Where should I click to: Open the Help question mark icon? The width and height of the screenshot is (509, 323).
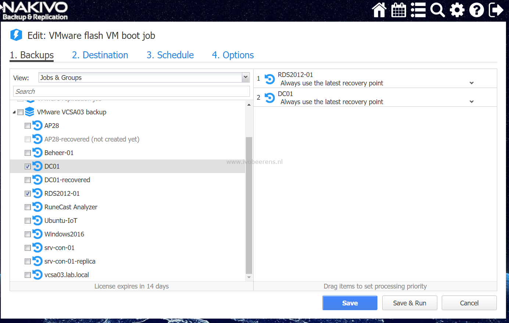point(476,10)
